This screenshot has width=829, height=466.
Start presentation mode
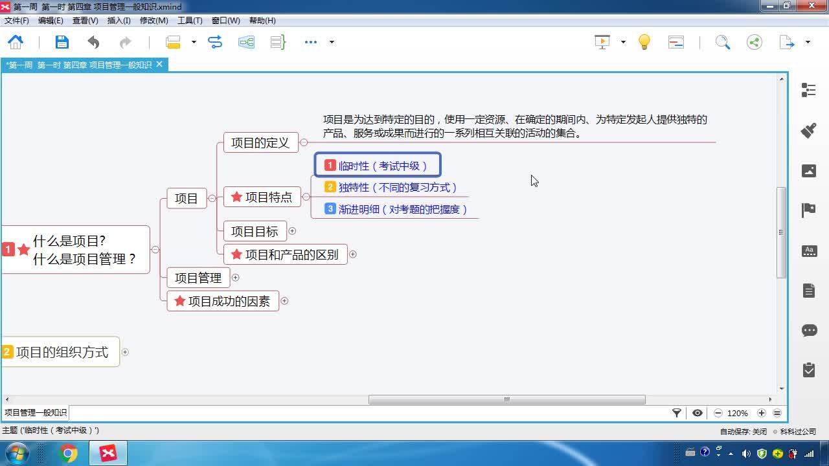click(602, 42)
